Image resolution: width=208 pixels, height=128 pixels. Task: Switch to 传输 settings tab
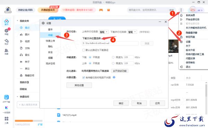50,35
